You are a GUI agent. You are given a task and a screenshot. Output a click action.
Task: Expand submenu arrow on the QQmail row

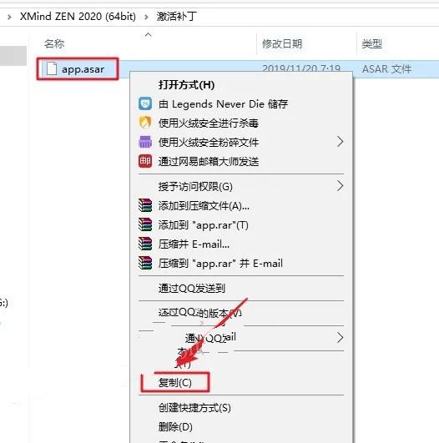[x=341, y=338]
